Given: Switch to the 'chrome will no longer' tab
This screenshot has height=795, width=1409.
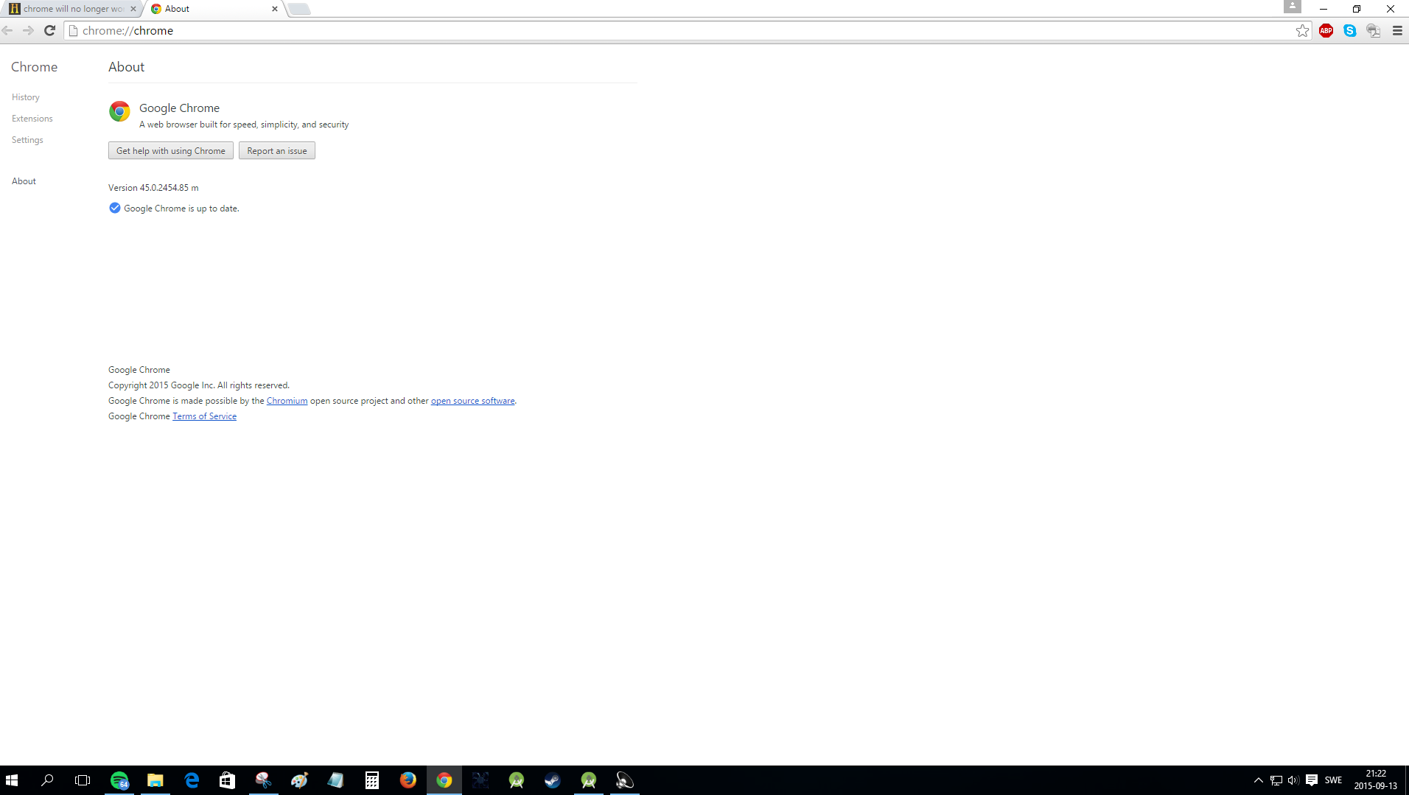Looking at the screenshot, I should pos(72,9).
